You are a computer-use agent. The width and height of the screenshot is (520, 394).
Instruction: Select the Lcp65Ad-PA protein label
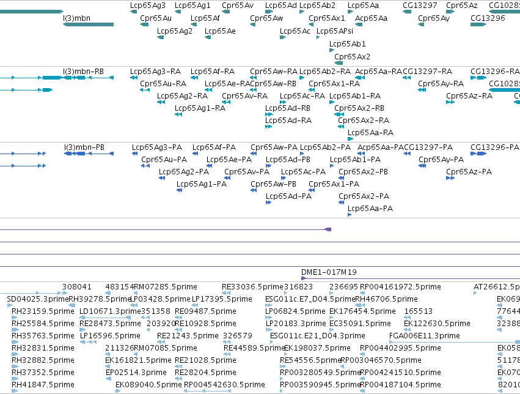click(288, 196)
